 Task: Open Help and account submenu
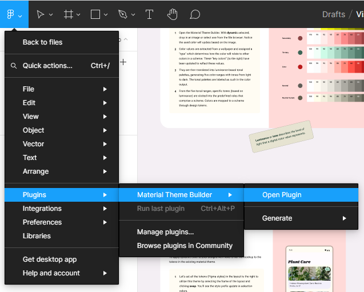62,273
